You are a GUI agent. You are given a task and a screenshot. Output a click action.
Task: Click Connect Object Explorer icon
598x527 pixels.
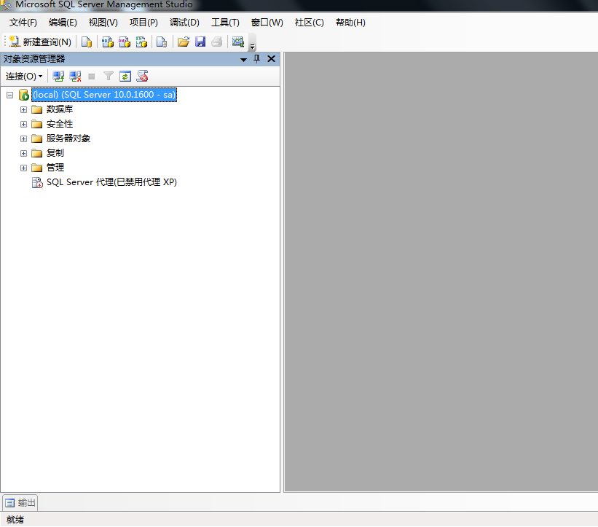[58, 77]
